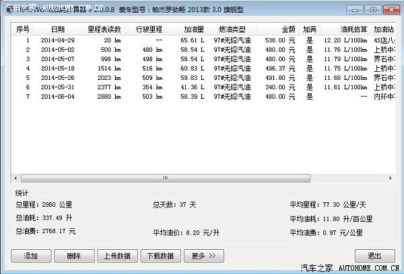Click the 退出 (Exit) button

pyautogui.click(x=374, y=256)
